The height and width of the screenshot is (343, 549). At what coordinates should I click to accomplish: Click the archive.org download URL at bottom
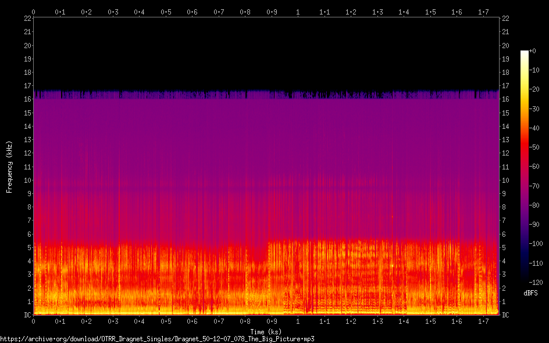(157, 338)
